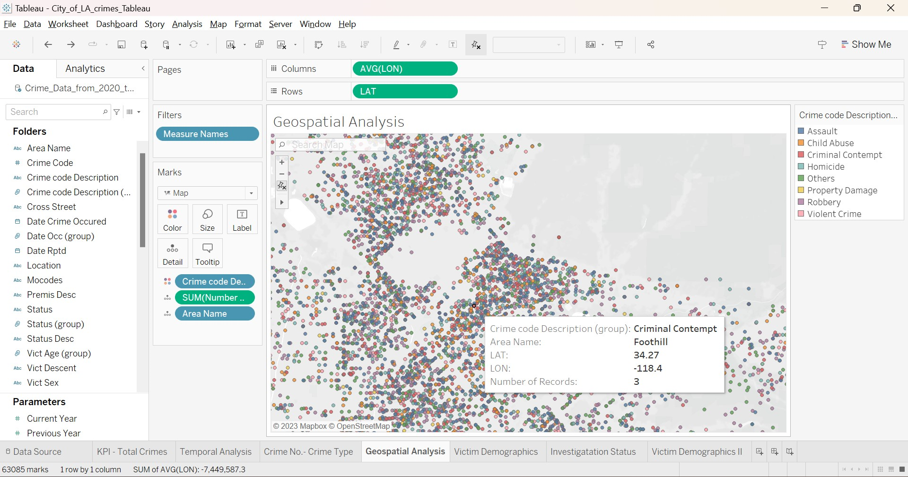This screenshot has height=477, width=908.
Task: Click inside the data pane Search field
Action: tap(57, 112)
